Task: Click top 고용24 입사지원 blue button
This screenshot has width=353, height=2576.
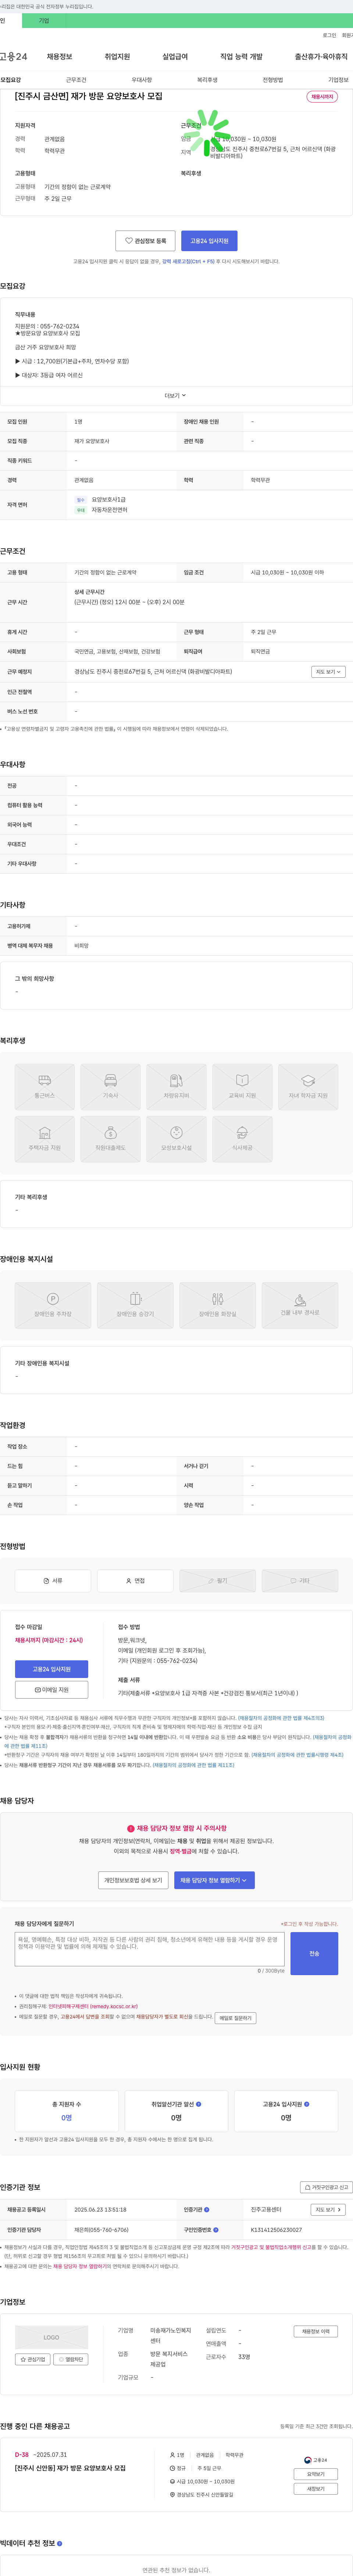Action: tap(209, 241)
